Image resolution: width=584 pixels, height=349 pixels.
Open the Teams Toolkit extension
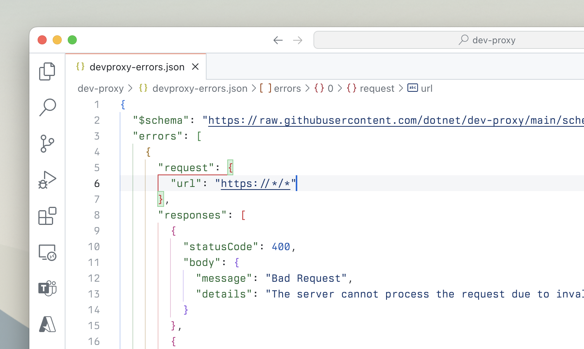pos(47,288)
